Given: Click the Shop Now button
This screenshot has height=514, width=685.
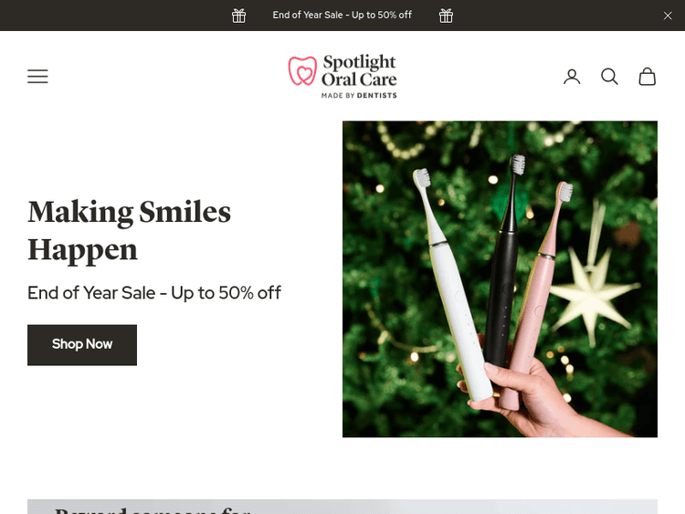Looking at the screenshot, I should coord(82,344).
